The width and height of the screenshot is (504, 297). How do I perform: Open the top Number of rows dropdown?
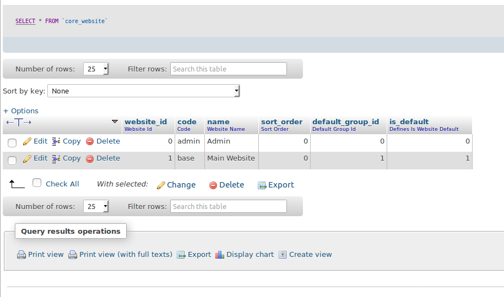96,69
